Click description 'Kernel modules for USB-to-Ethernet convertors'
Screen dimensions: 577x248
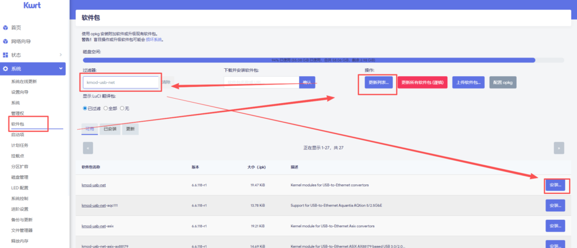[x=329, y=185]
